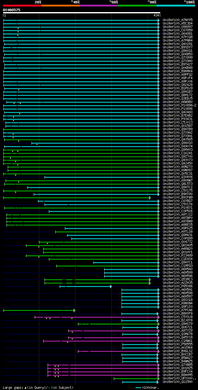Open hit UniRef100_A9PFQ2

(177, 74)
